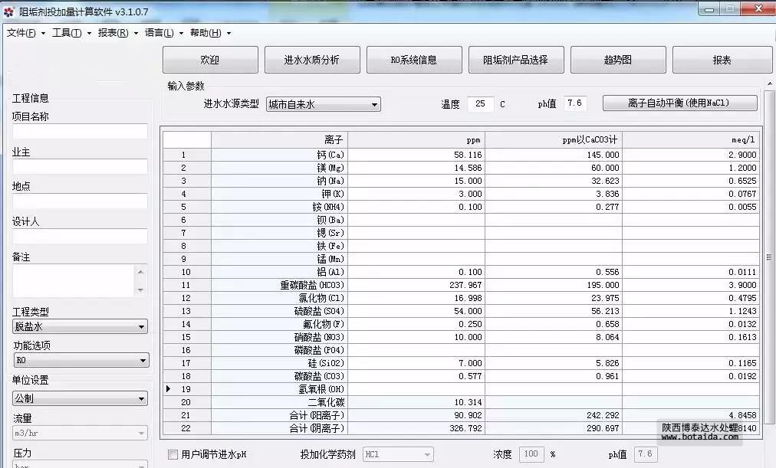Open the 语言(L) menu

159,33
